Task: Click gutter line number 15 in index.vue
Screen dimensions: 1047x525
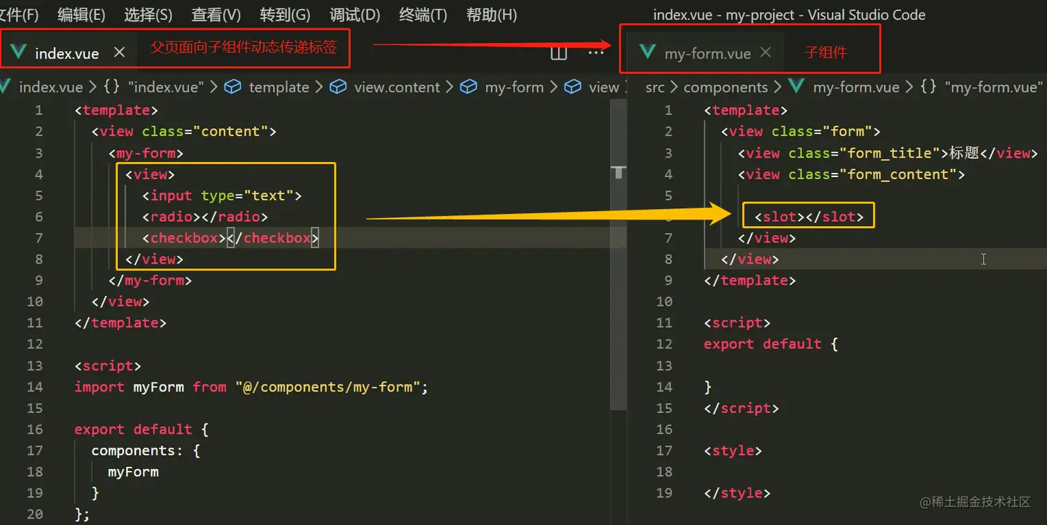Action: (35, 408)
